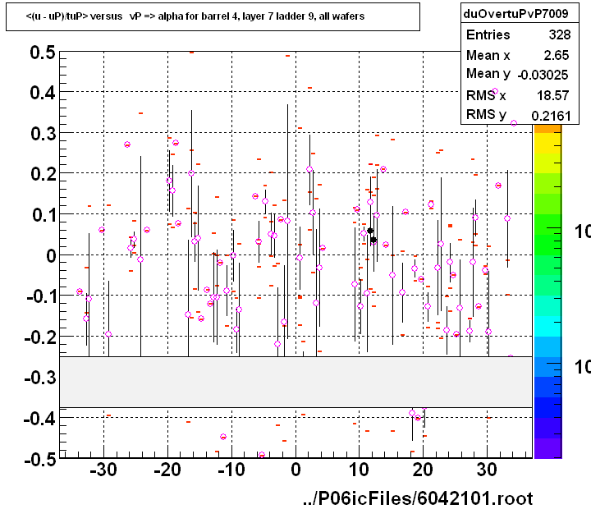The image size is (591, 509).
Task: Click the upper black filled data marker
Action: coord(370,231)
